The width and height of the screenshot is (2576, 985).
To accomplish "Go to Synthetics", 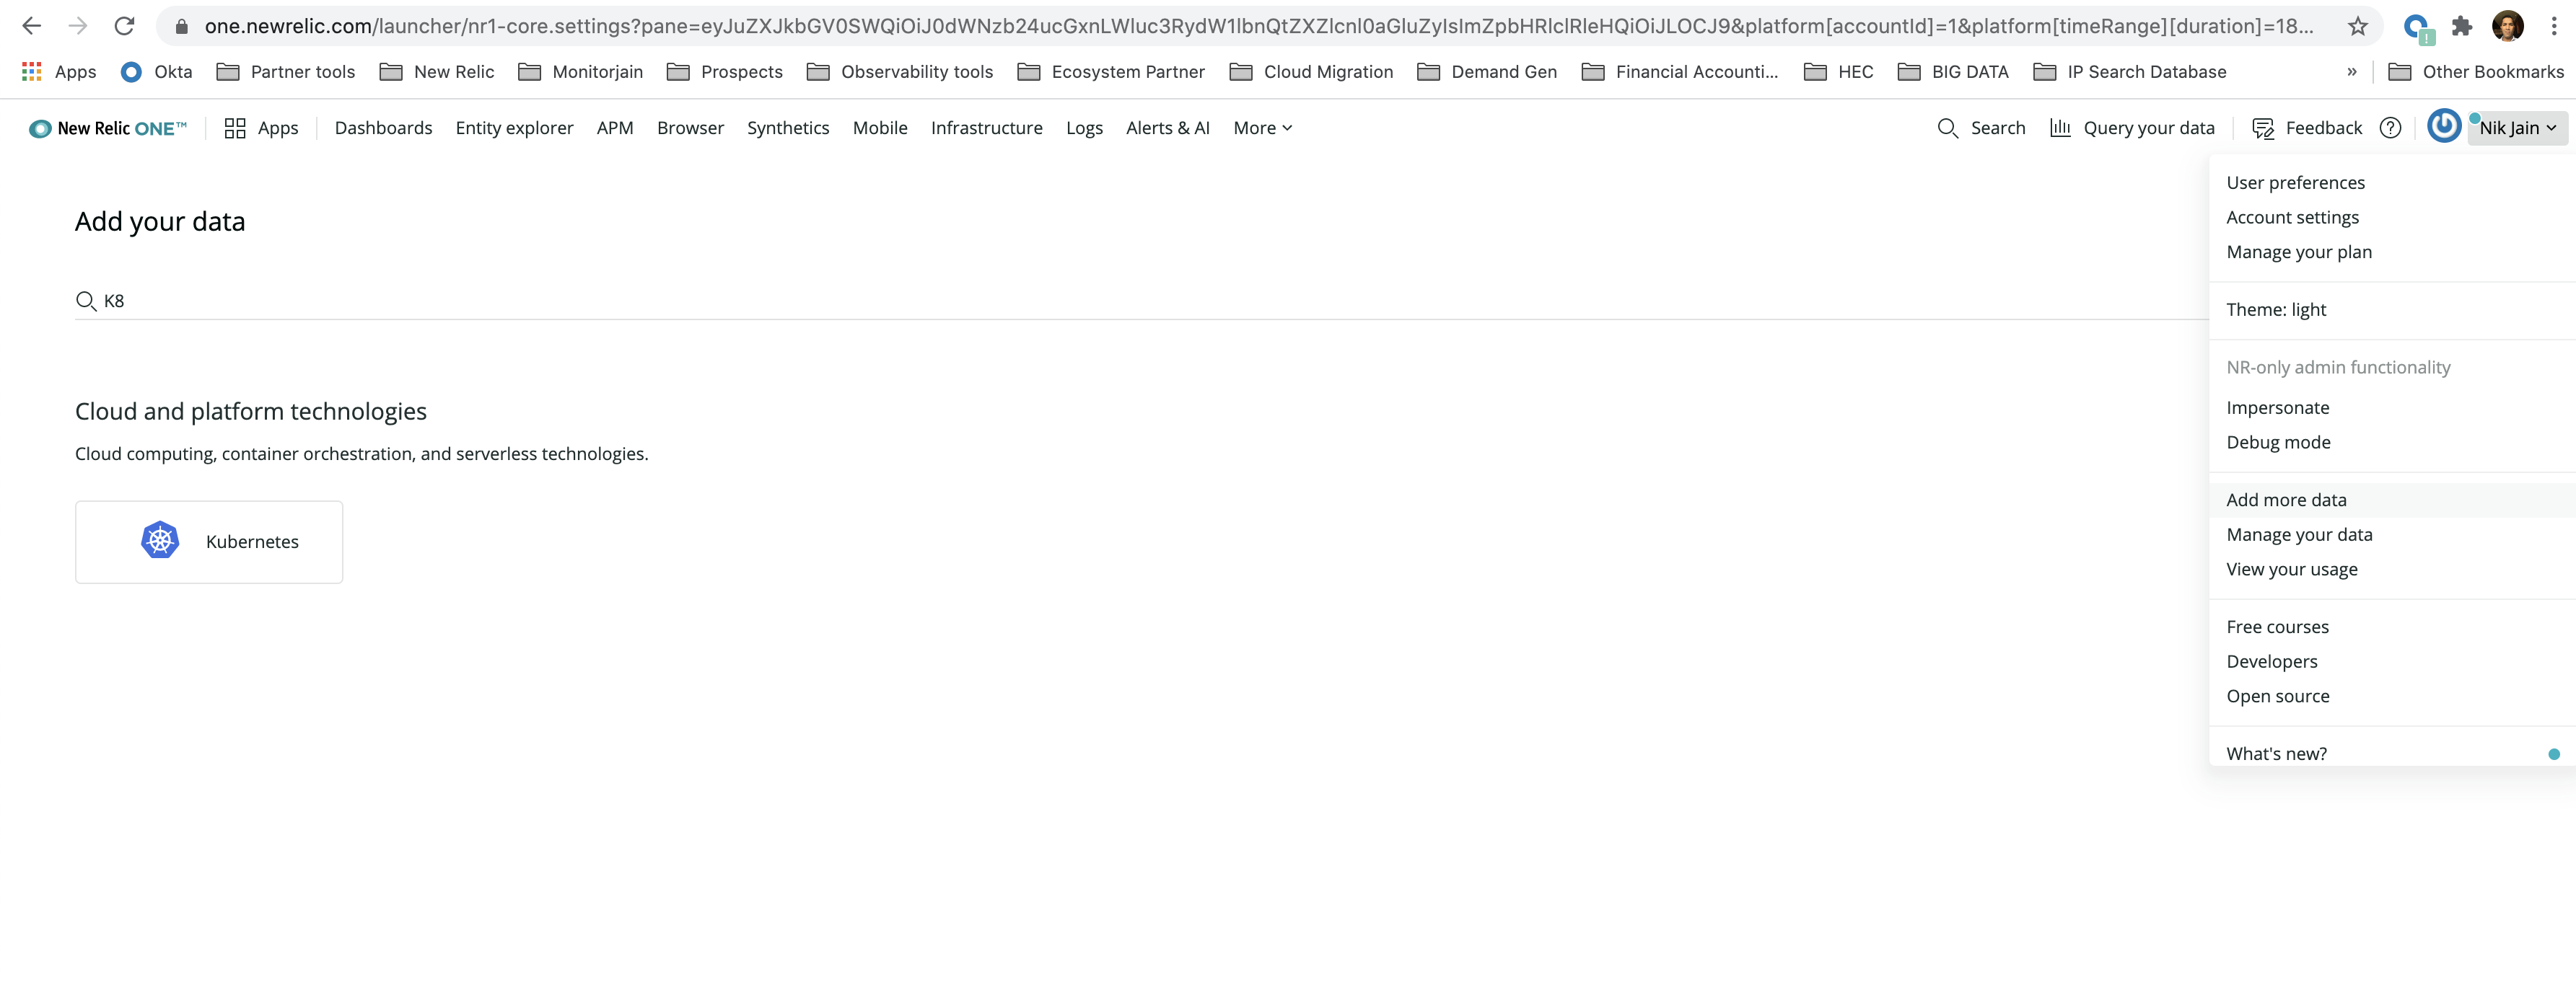I will tap(788, 128).
